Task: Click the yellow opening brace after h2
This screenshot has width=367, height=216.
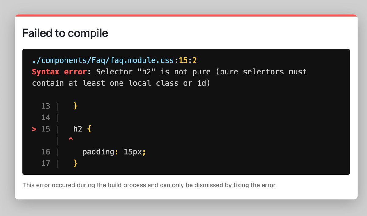Action: tap(89, 129)
